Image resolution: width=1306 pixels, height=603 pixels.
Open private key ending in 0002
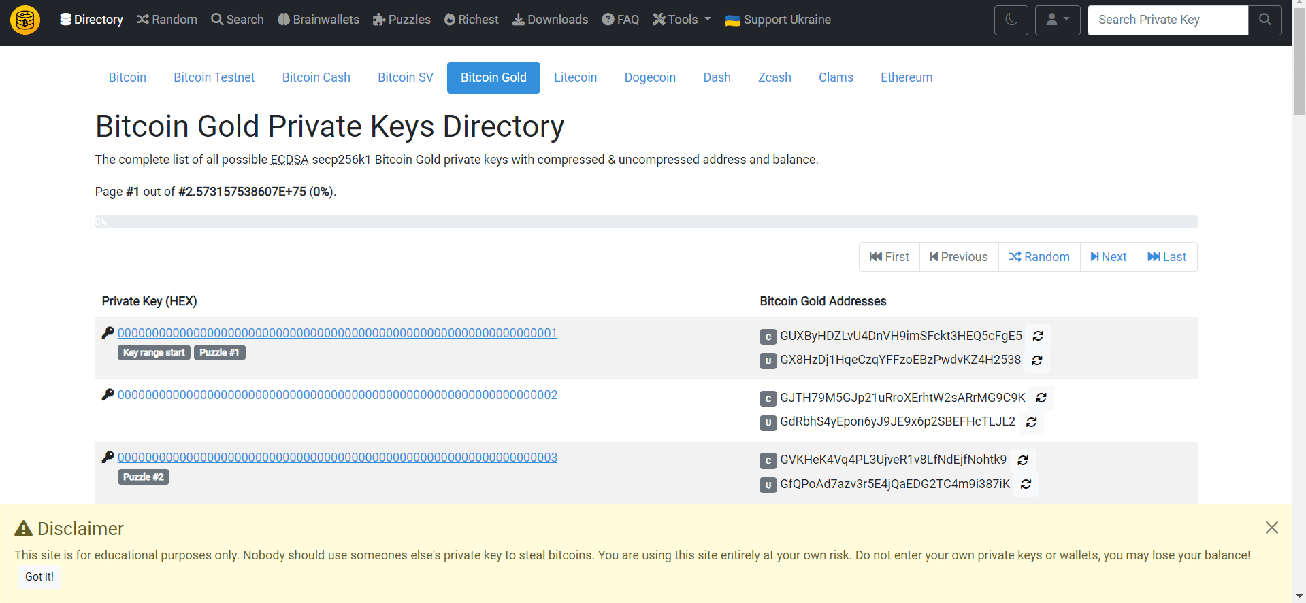[337, 395]
